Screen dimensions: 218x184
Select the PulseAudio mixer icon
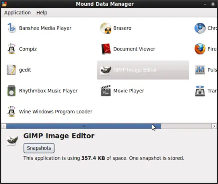(x=200, y=70)
